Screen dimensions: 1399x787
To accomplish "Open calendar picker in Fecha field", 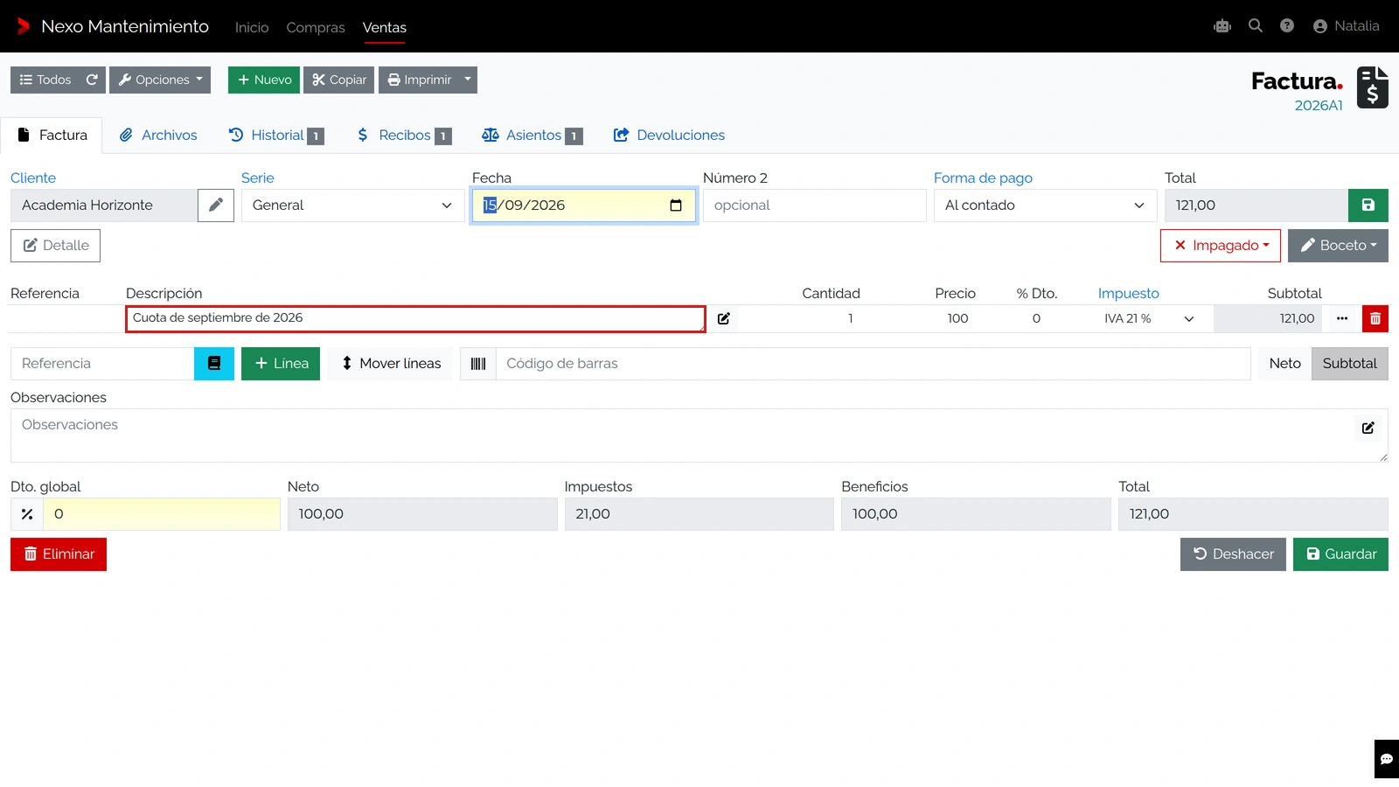I will click(676, 205).
